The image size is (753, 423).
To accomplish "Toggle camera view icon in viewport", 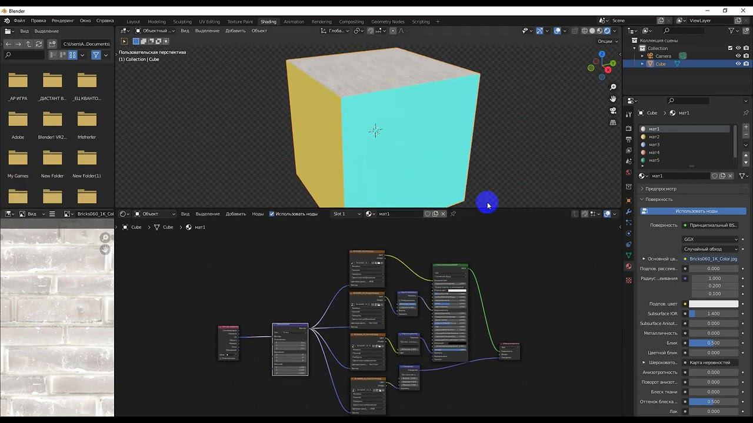I will pyautogui.click(x=613, y=110).
